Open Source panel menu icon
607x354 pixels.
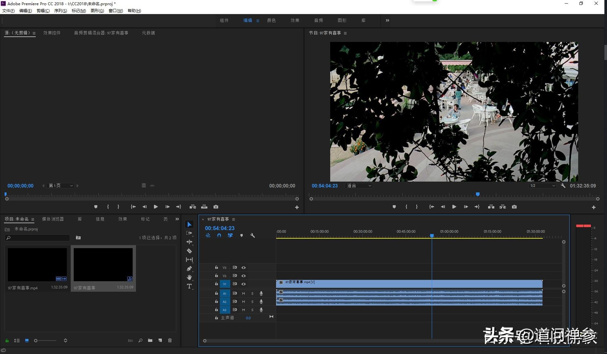click(x=34, y=33)
